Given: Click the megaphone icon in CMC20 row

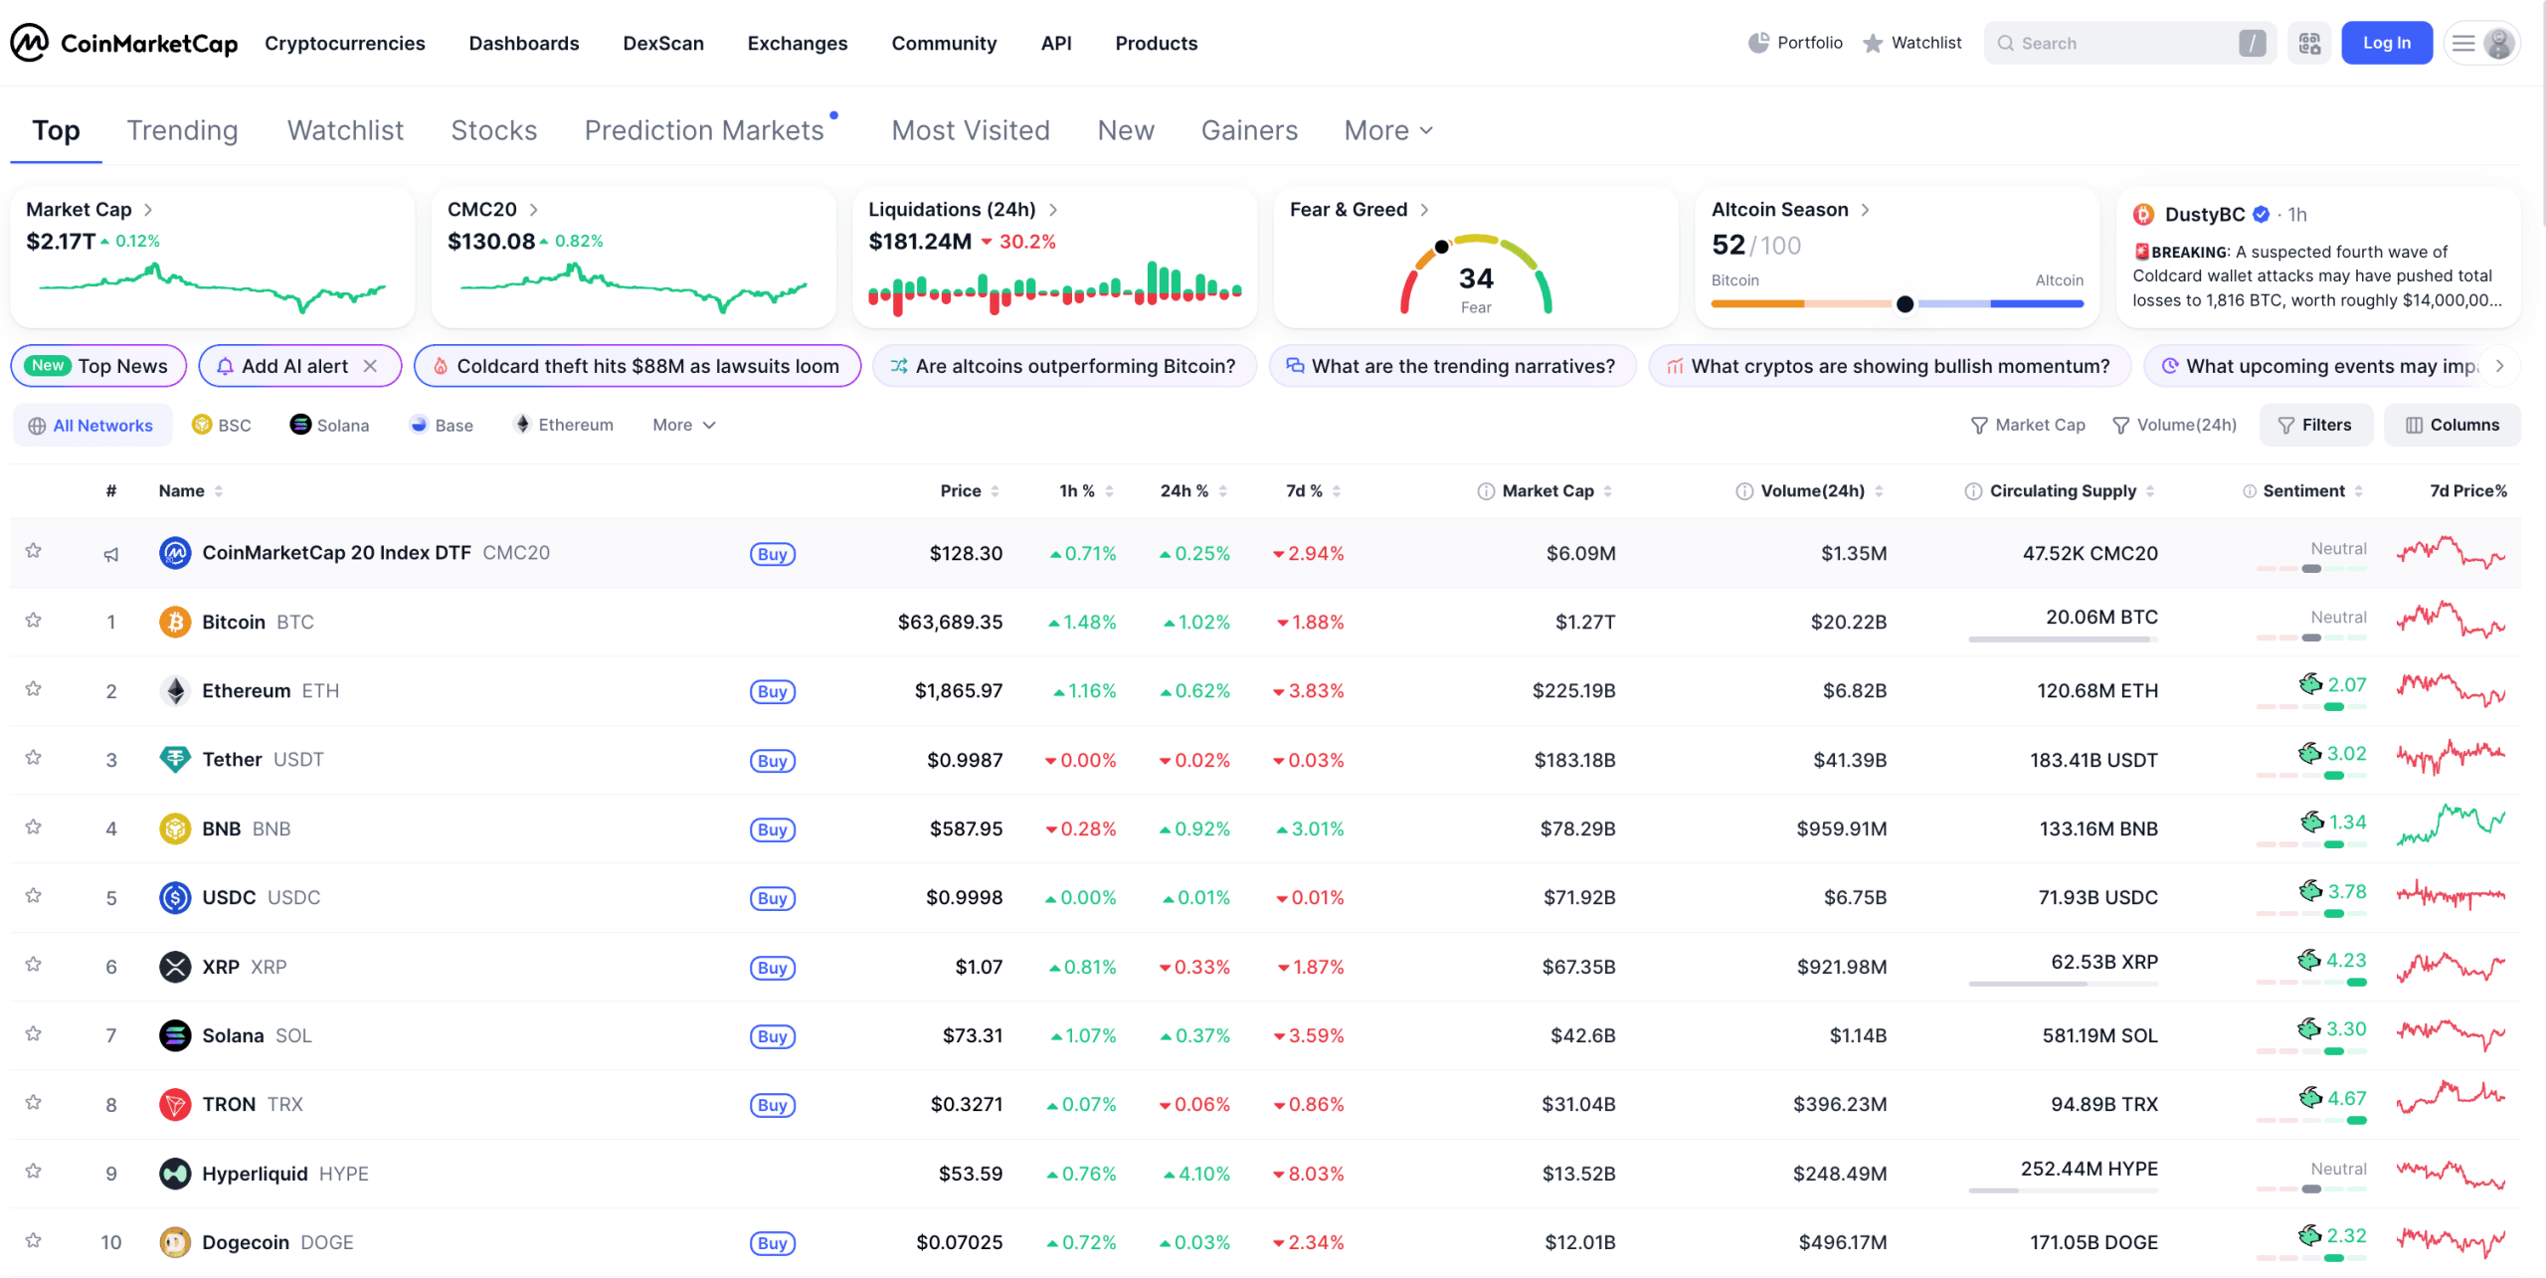Looking at the screenshot, I should 111,554.
